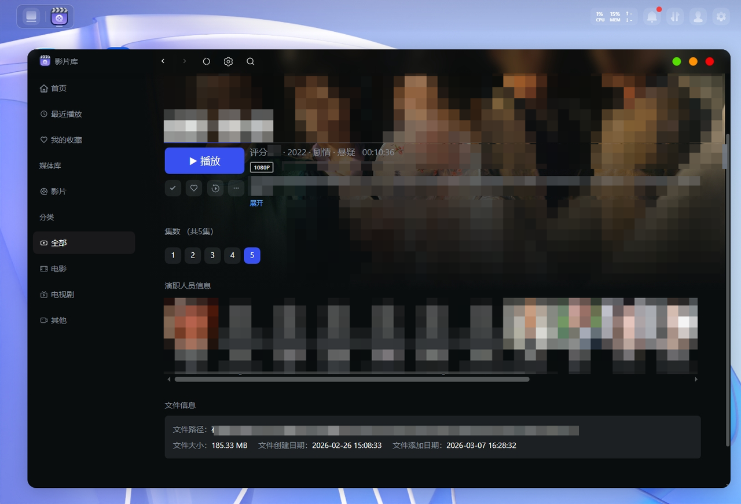The image size is (741, 504).
Task: Click the added date 2026-03-07 16:28:32
Action: (x=481, y=446)
